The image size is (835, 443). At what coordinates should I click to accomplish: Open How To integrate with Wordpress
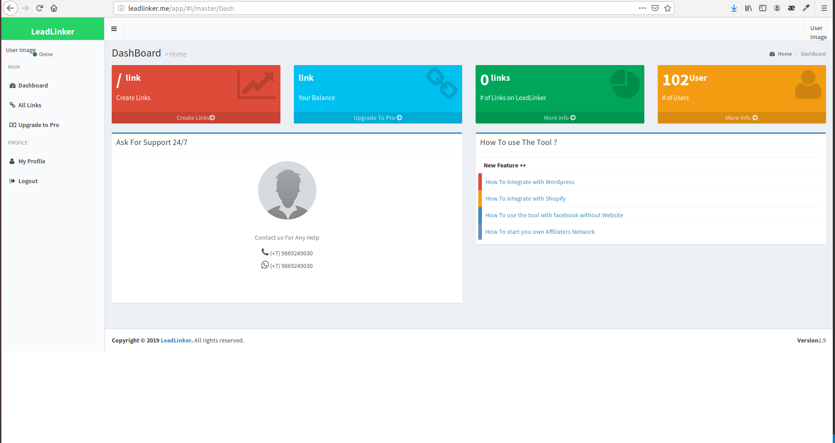pyautogui.click(x=530, y=182)
